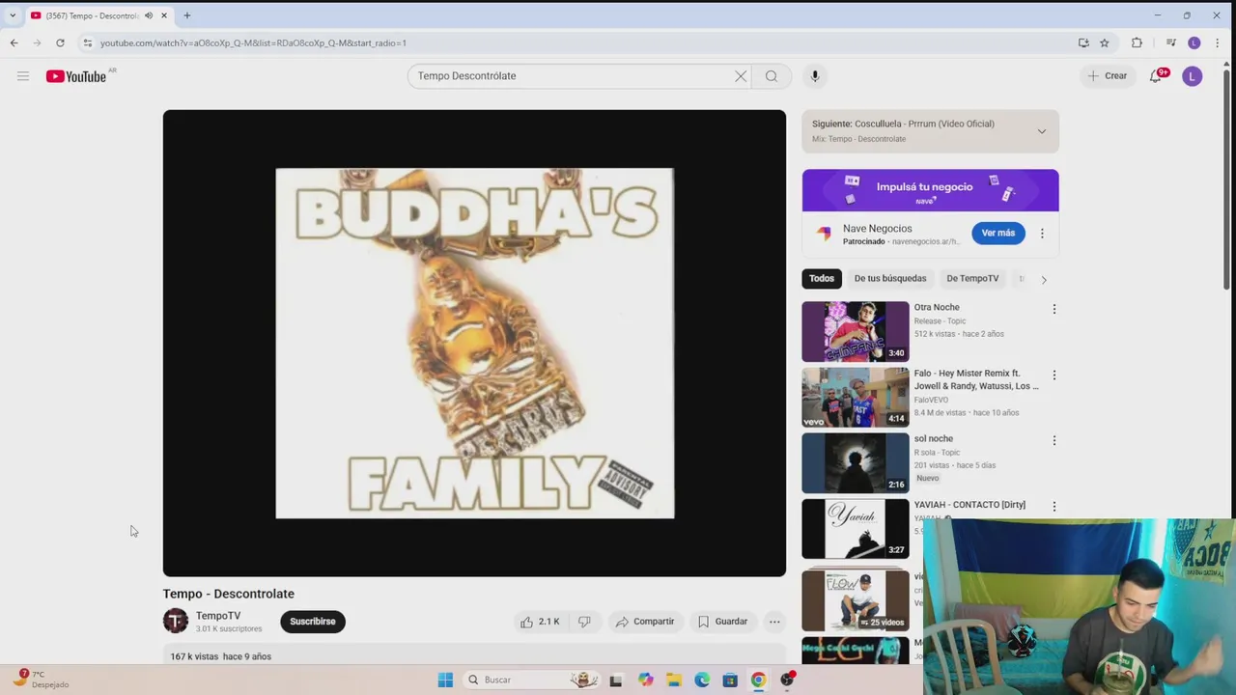Open options for Falo Hey Mister Remix
The image size is (1236, 695).
point(1054,375)
